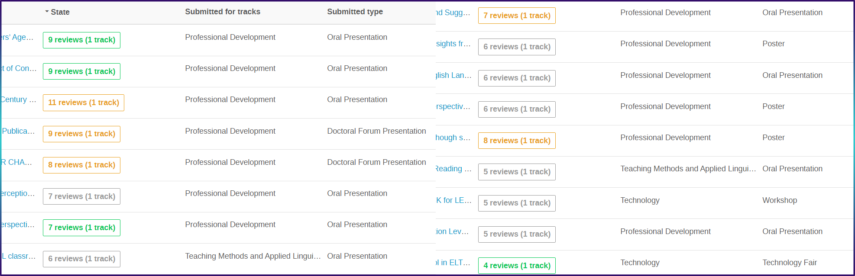Image resolution: width=855 pixels, height=276 pixels.
Task: Open the "glish Lan…" submission link
Action: click(x=453, y=75)
